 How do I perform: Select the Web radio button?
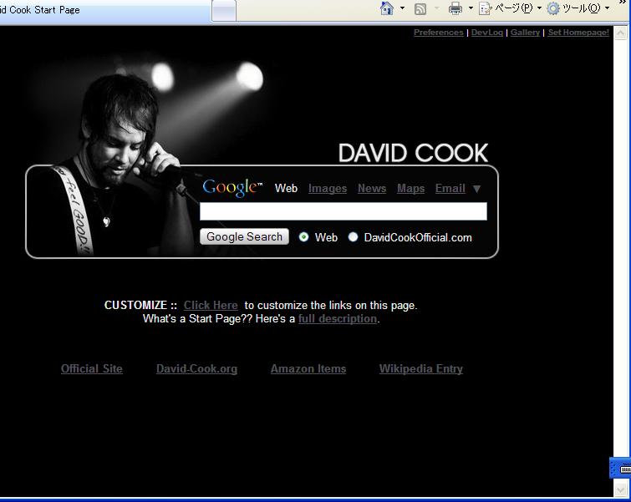304,237
